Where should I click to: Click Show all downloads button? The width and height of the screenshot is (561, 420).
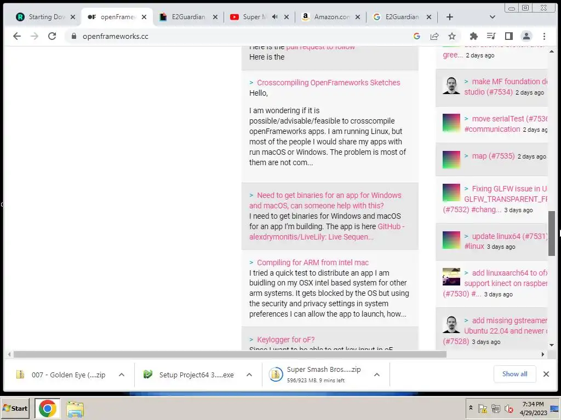click(x=514, y=374)
